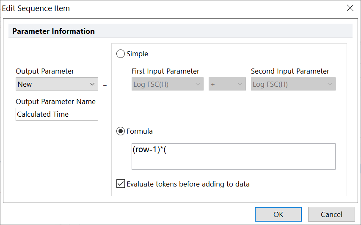Image resolution: width=361 pixels, height=225 pixels.
Task: Click the Edit Sequence Item title bar
Action: 169,8
